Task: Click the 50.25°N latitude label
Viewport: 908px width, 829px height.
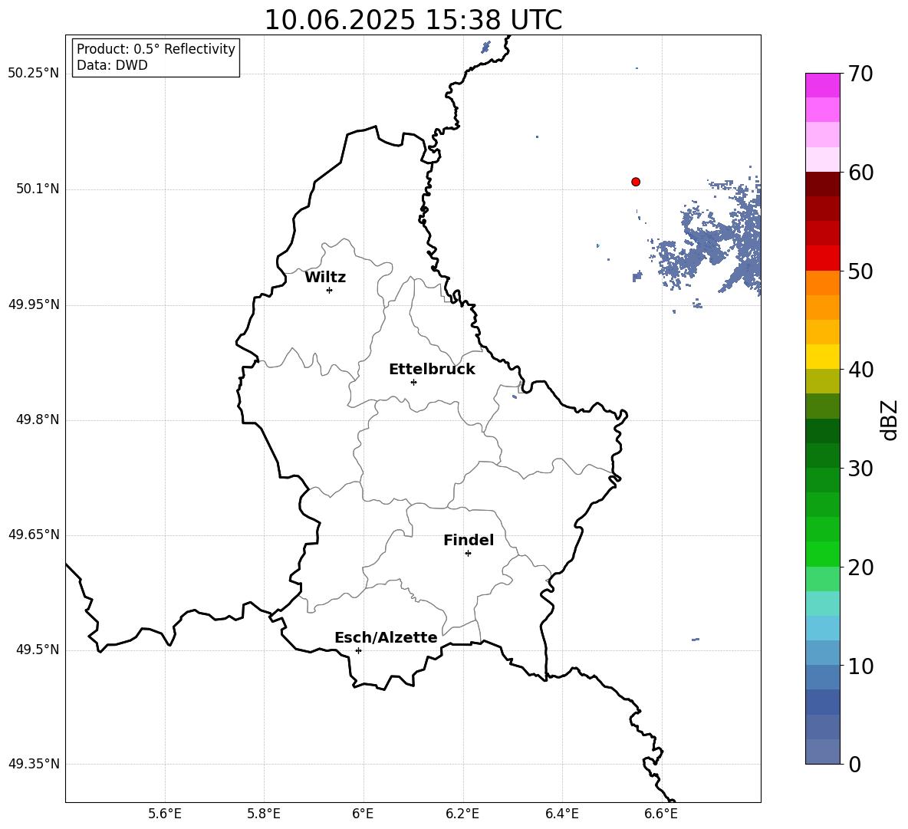Action: [x=34, y=74]
